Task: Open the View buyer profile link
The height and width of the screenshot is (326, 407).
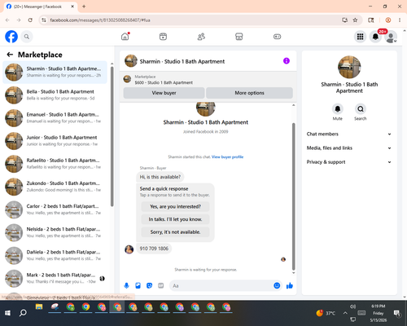Action: point(227,156)
